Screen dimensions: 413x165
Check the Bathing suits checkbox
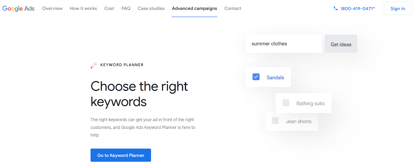(286, 103)
